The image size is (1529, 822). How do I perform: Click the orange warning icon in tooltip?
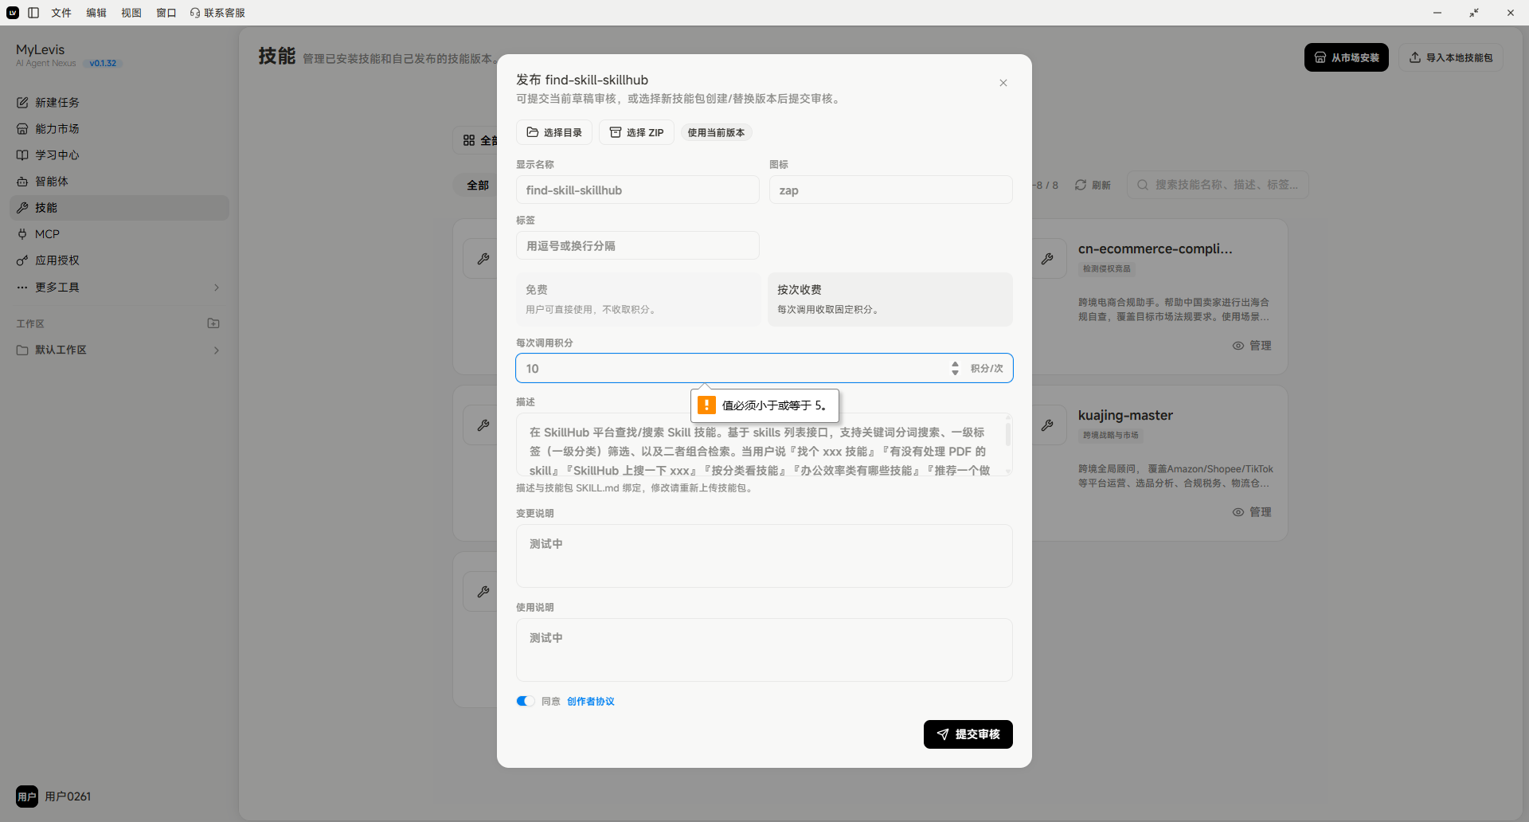coord(706,405)
